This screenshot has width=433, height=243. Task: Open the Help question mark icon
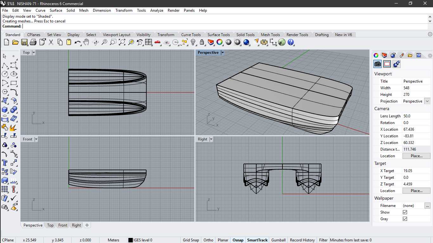(x=291, y=42)
